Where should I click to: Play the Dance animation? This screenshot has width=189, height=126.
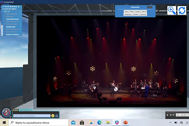click(144, 11)
